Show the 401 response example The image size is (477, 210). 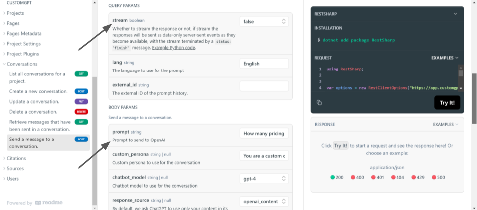378,177
